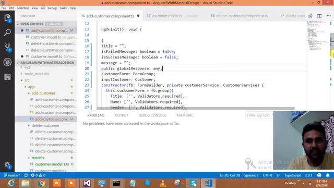Click TypeScript version 2.9.1
Image resolution: width=334 pixels, height=188 pixels.
[308, 175]
